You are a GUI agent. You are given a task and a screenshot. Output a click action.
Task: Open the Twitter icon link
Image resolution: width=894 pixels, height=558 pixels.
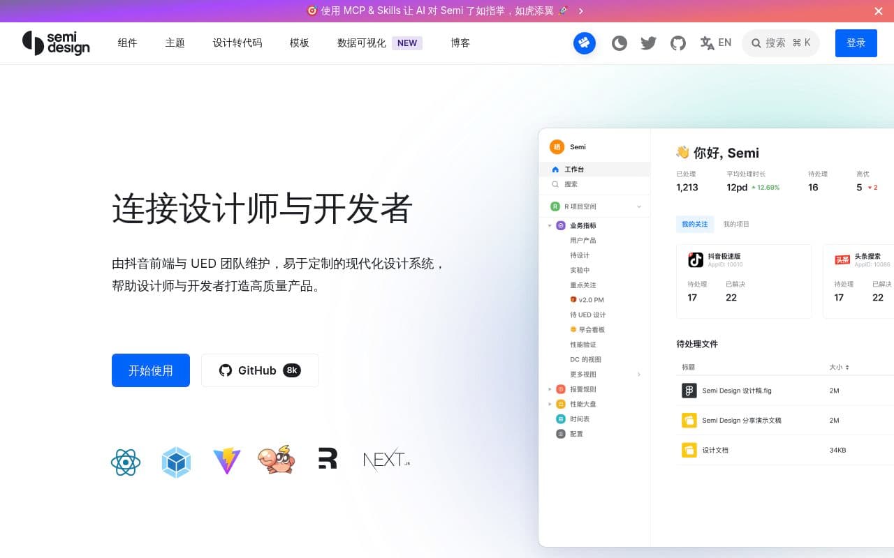648,43
